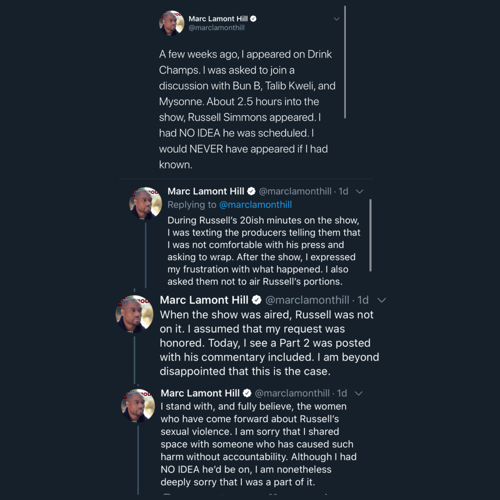This screenshot has width=500, height=500.
Task: Open the dropdown arrow on 'When the show was aired' tweet
Action: pos(382,299)
